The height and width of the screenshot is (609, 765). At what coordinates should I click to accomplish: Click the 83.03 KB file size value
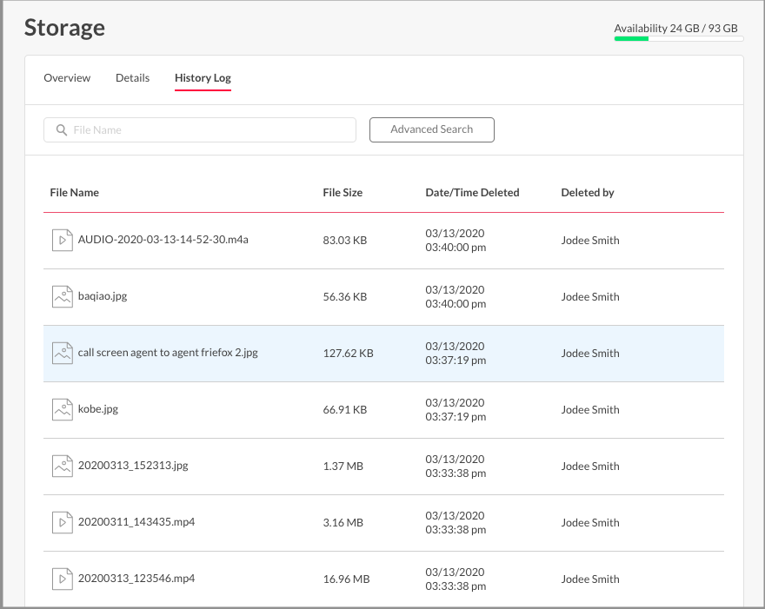pyautogui.click(x=345, y=241)
